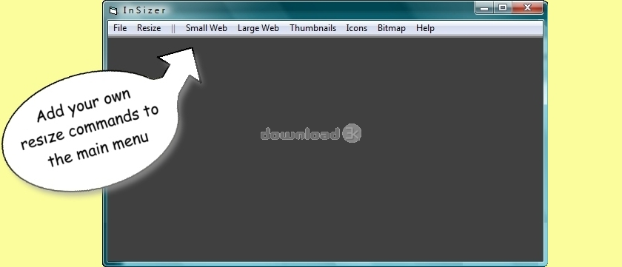This screenshot has width=622, height=267.
Task: Click the double-bar menu separator
Action: [173, 29]
